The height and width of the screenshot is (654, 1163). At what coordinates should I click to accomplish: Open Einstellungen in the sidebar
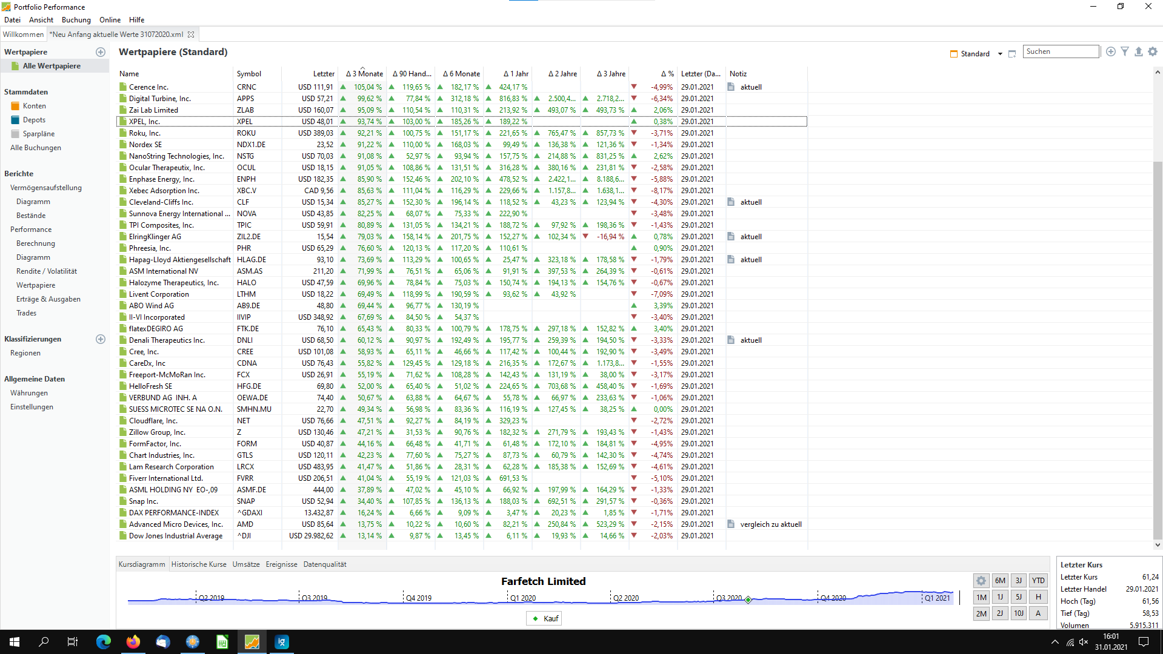point(32,407)
